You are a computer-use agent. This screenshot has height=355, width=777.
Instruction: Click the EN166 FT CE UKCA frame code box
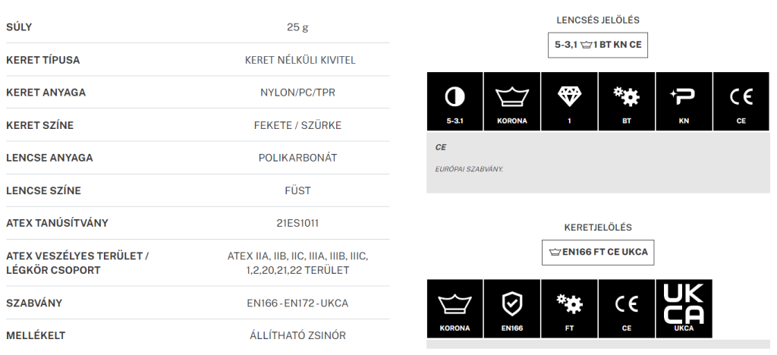(x=598, y=252)
